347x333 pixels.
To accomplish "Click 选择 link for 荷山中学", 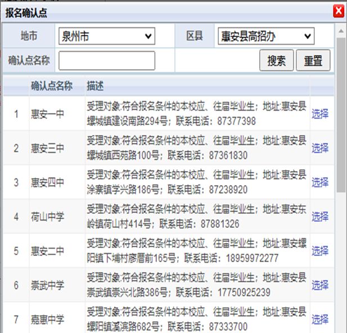I will tap(320, 217).
